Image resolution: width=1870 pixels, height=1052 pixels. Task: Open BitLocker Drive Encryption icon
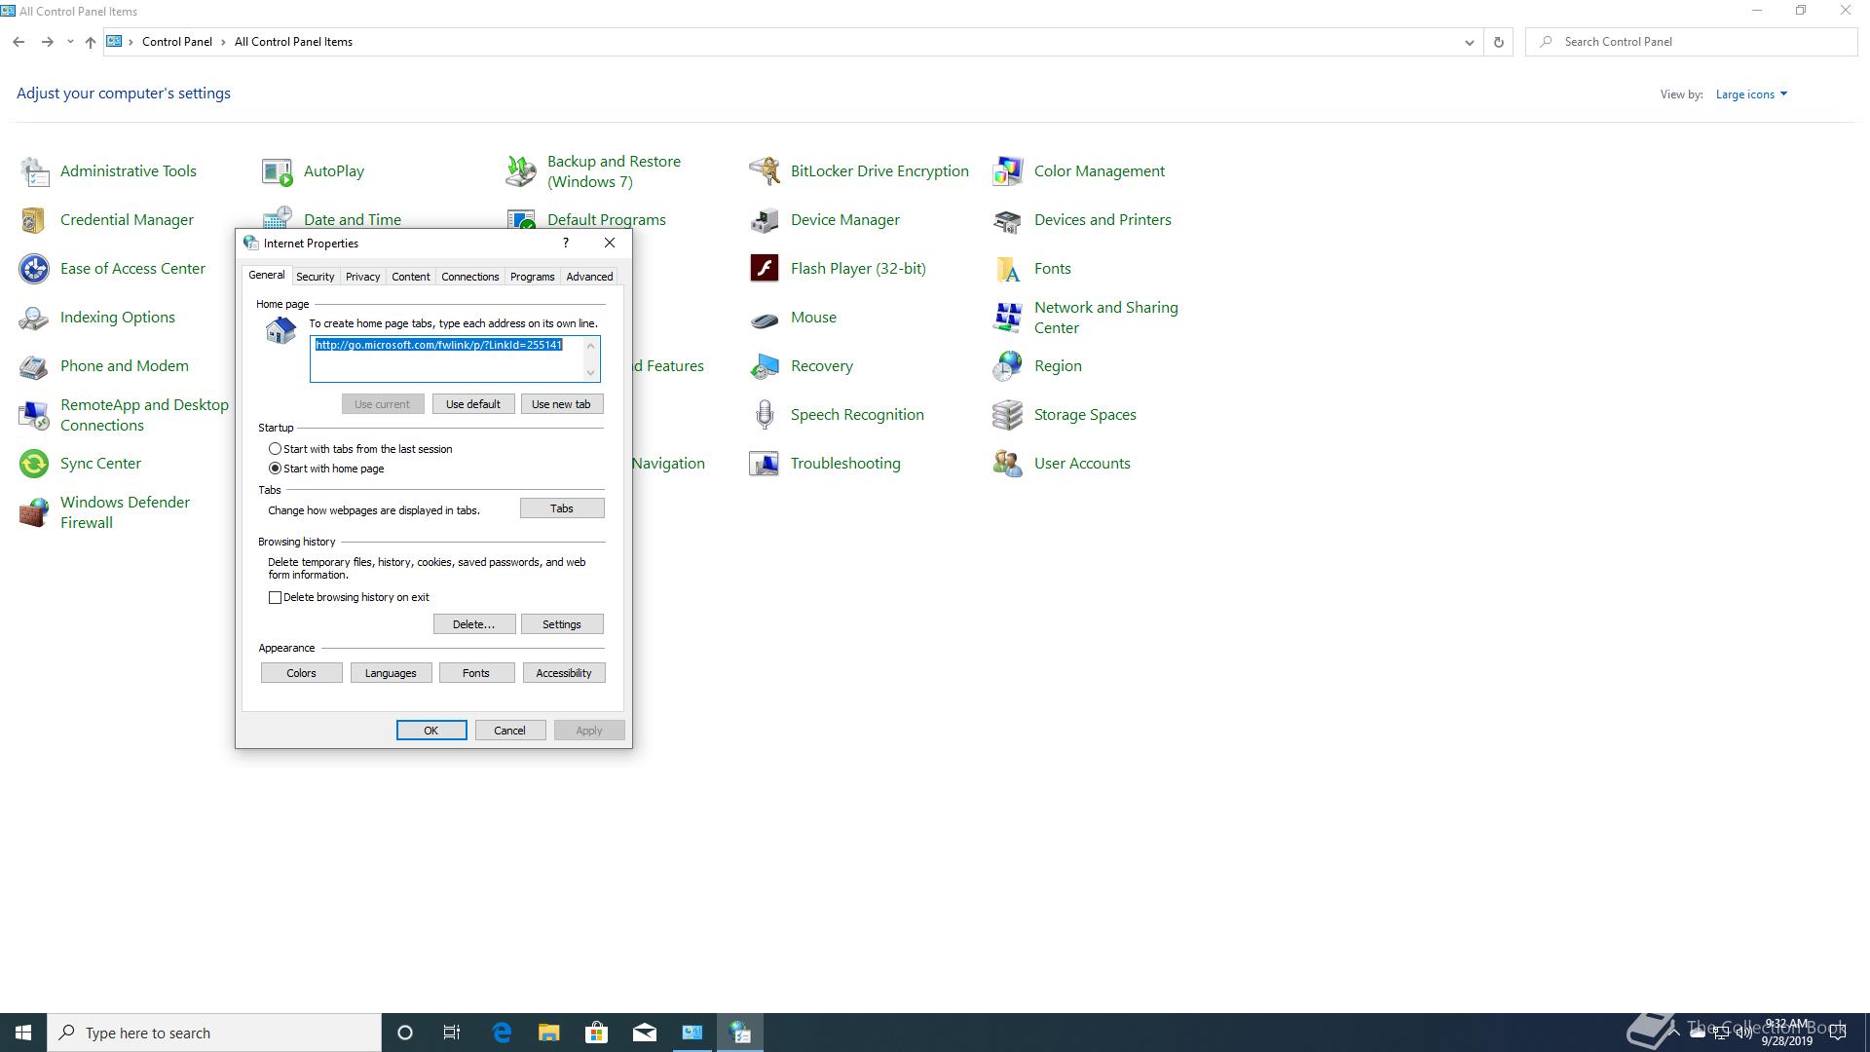[x=765, y=170]
